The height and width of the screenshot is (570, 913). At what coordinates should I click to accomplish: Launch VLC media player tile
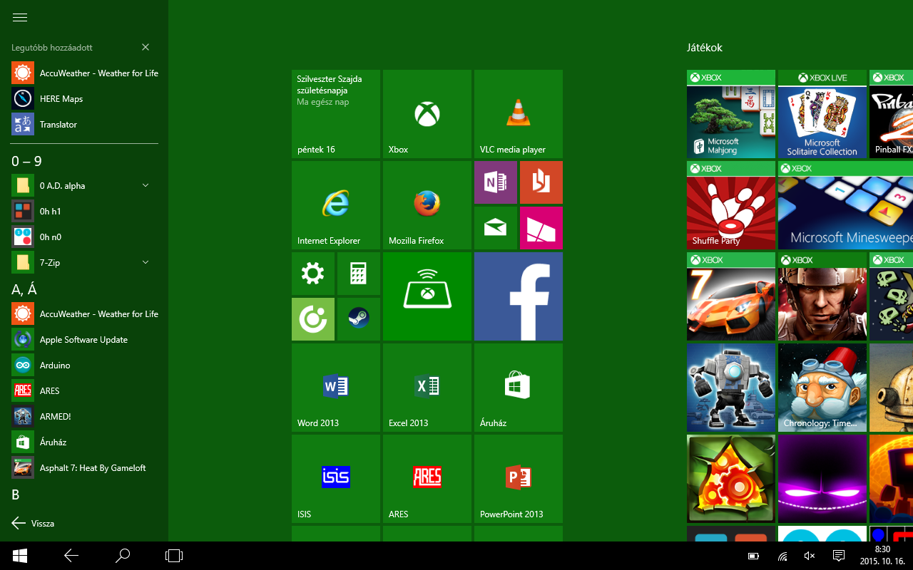coord(519,114)
